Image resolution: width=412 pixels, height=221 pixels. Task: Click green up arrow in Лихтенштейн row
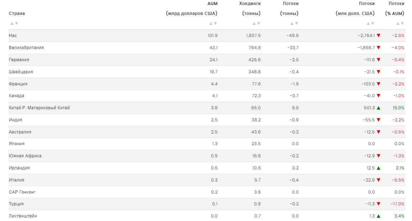pos(379,216)
